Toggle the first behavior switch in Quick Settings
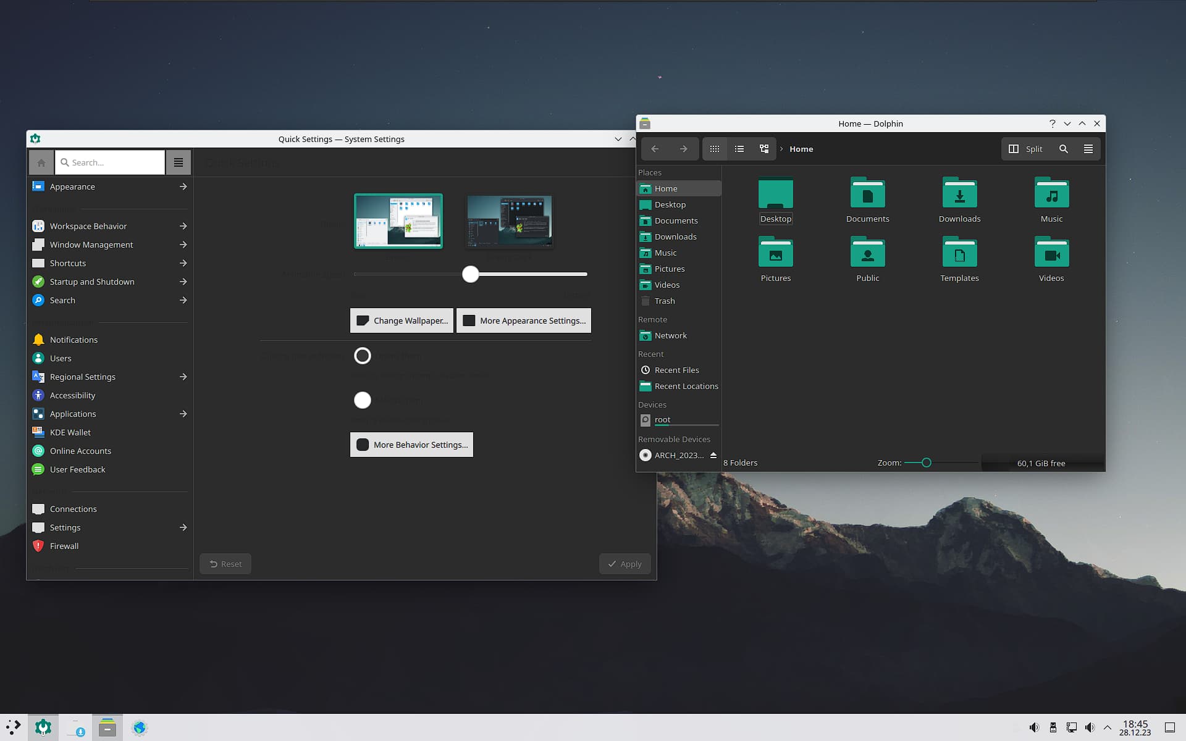The width and height of the screenshot is (1186, 741). [361, 355]
